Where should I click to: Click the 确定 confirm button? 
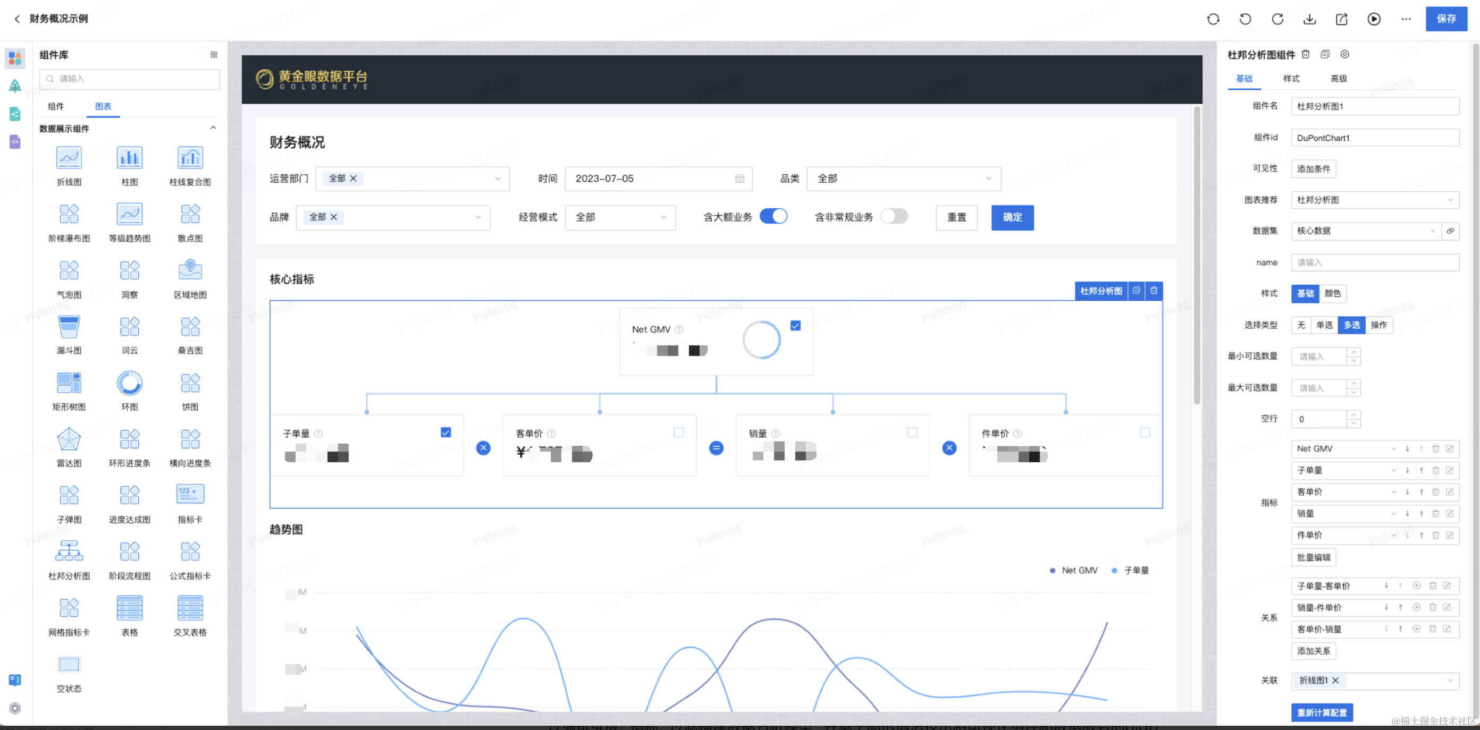point(1012,217)
